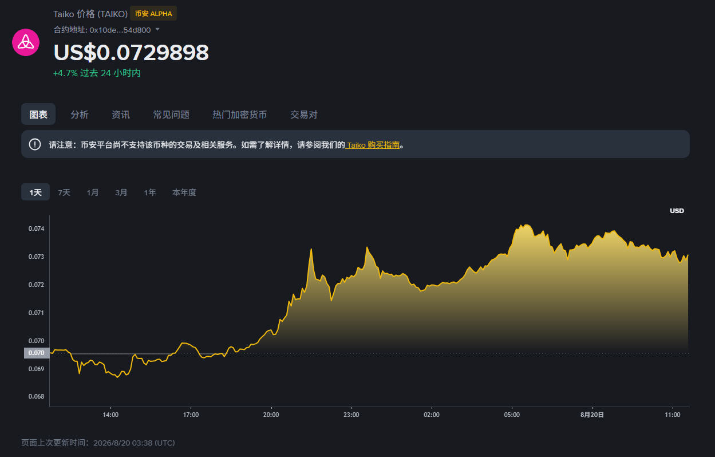Screen dimensions: 715x457
Task: Open the 资讯 tab
Action: click(121, 115)
